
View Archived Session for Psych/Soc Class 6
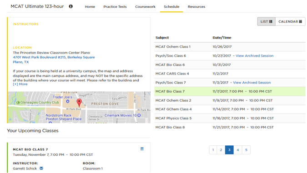pyautogui.click(x=255, y=56)
